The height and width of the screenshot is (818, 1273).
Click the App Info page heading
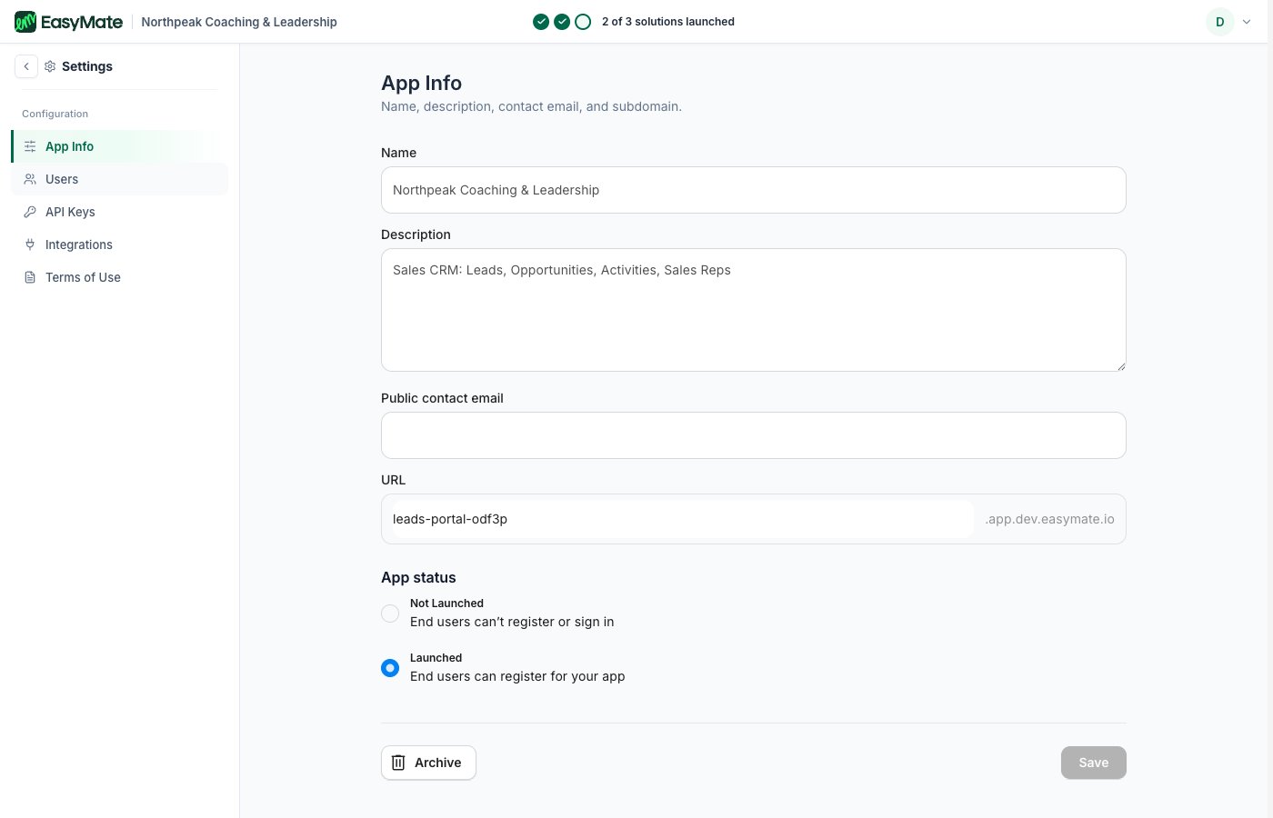point(421,83)
